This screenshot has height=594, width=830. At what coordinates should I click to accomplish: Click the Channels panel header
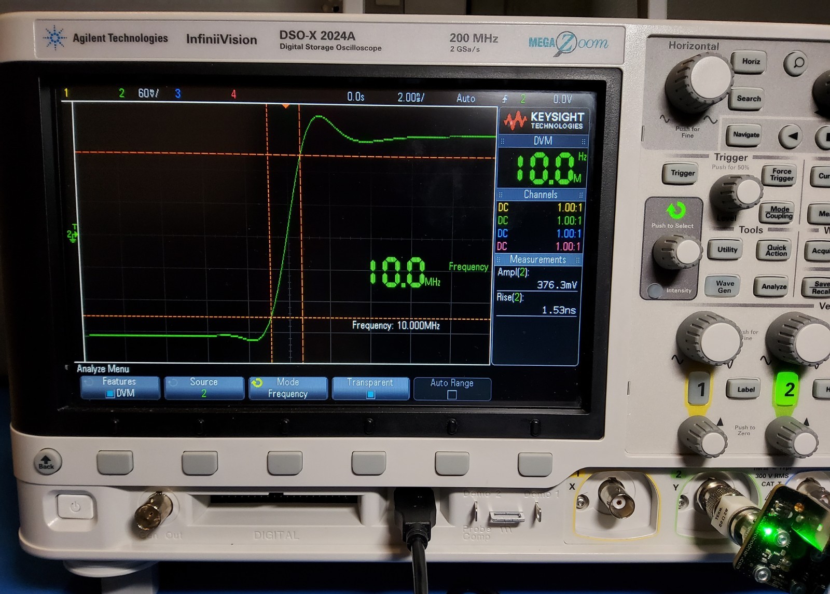point(541,195)
